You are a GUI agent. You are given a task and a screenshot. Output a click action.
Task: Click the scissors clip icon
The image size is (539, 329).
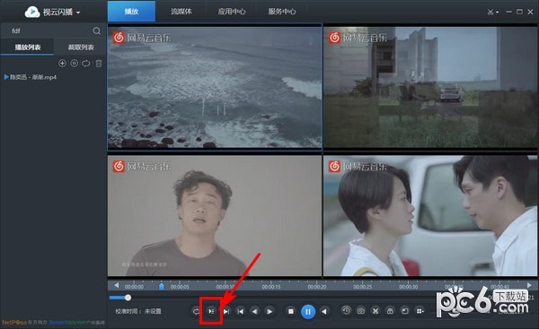point(376,311)
